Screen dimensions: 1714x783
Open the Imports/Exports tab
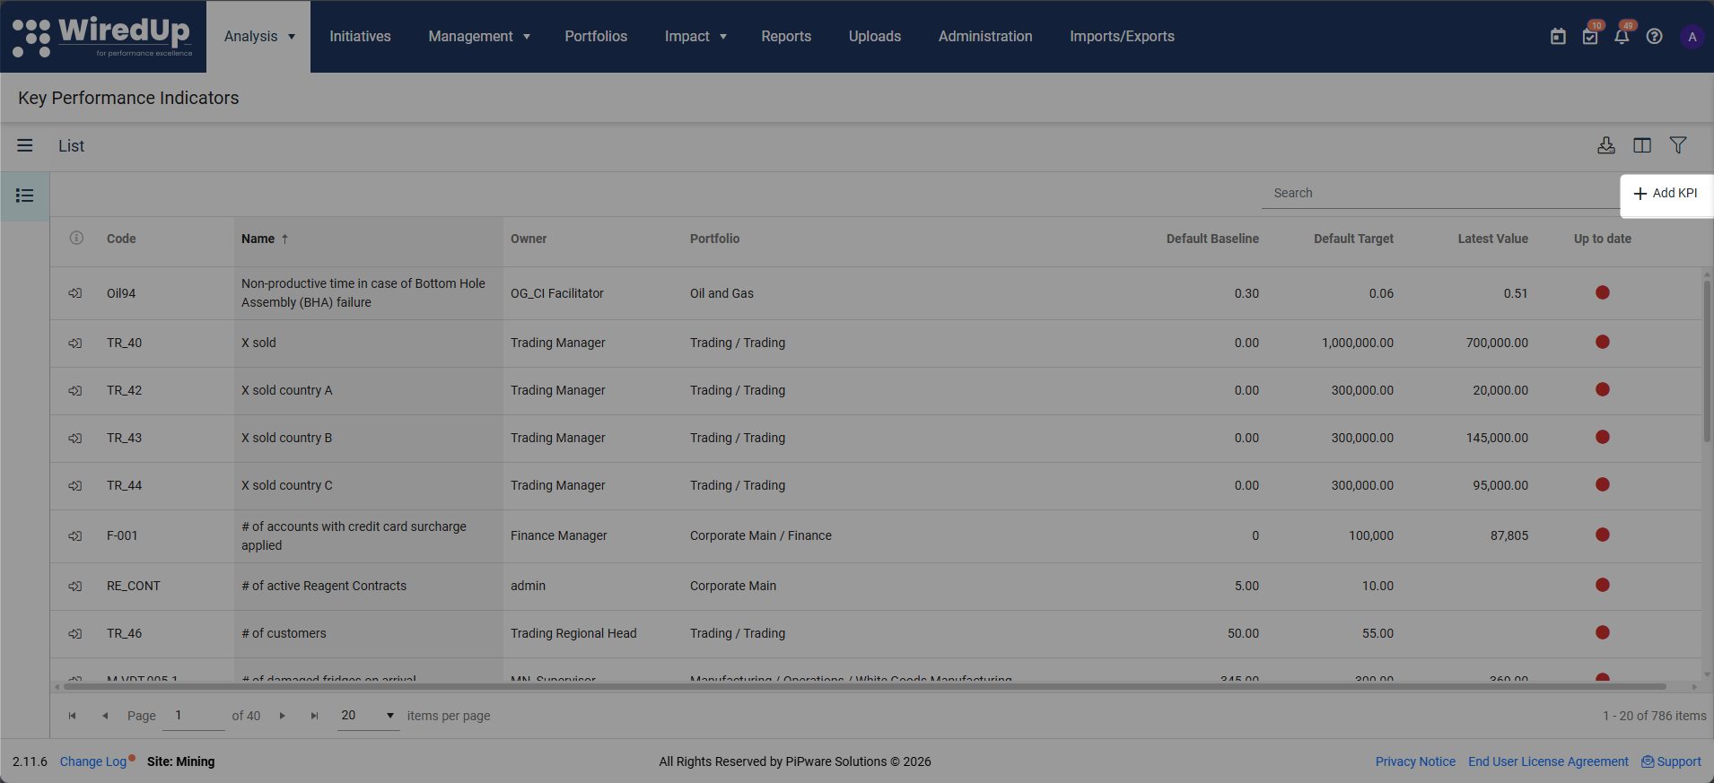coord(1122,37)
